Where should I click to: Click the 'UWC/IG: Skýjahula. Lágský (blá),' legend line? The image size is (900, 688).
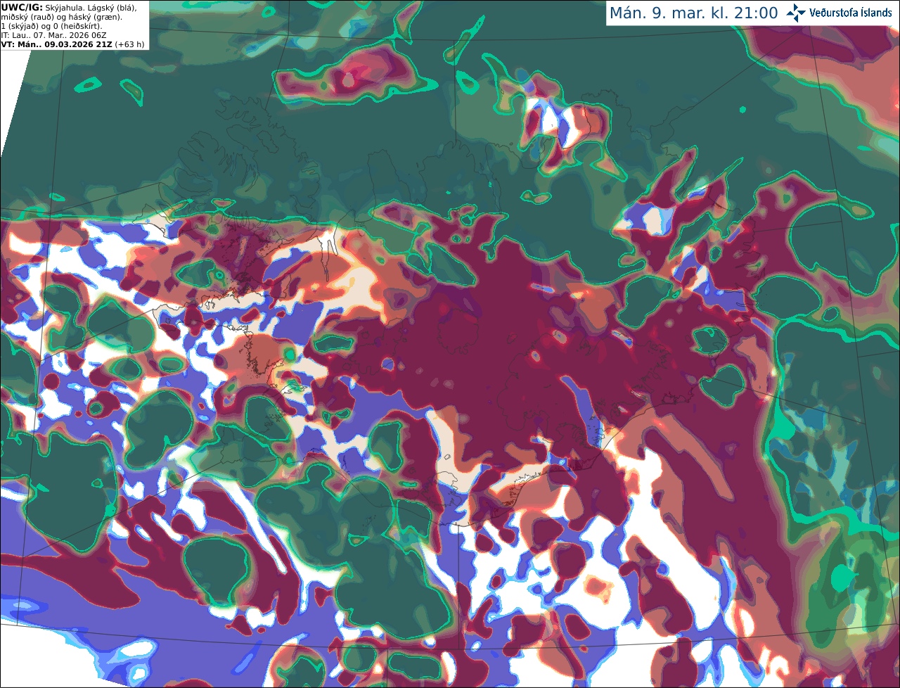(69, 8)
